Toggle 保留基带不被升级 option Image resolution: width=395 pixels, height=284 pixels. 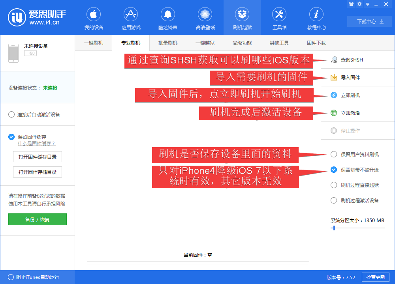pyautogui.click(x=334, y=170)
